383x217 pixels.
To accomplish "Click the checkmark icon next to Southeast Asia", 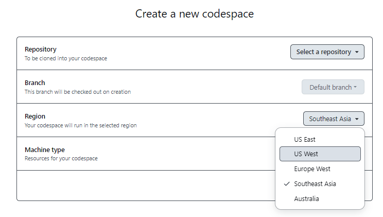I will coord(287,184).
